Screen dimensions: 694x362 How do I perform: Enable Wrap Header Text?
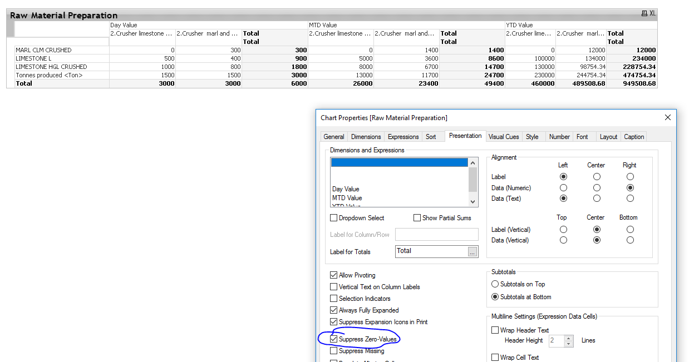(495, 330)
